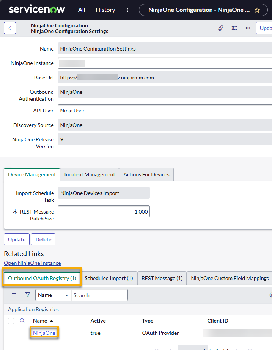Click the Open NinjaOne Instance link
Viewport: 272px width, 350px height.
(x=32, y=263)
